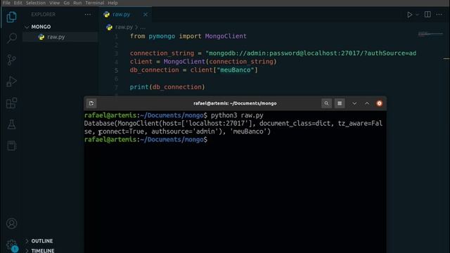
Task: Click the terminal title rafael@artemis: ~/Documents/mongo
Action: click(x=235, y=103)
